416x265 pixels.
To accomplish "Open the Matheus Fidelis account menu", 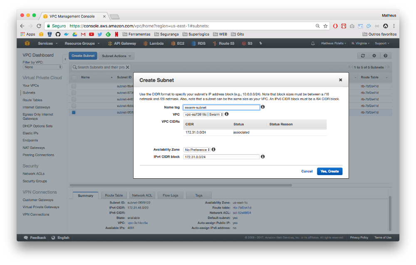I will (x=334, y=44).
